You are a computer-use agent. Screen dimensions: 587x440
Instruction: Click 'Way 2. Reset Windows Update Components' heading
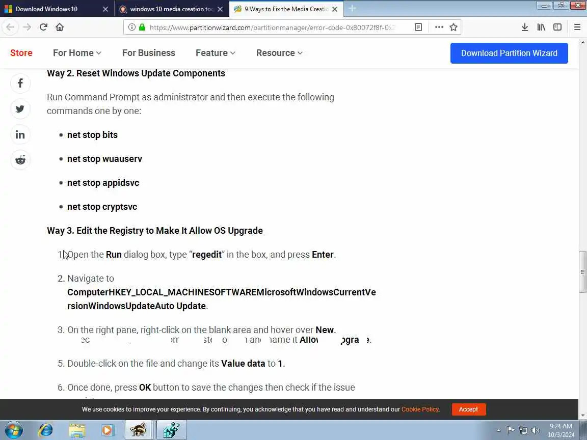click(136, 73)
